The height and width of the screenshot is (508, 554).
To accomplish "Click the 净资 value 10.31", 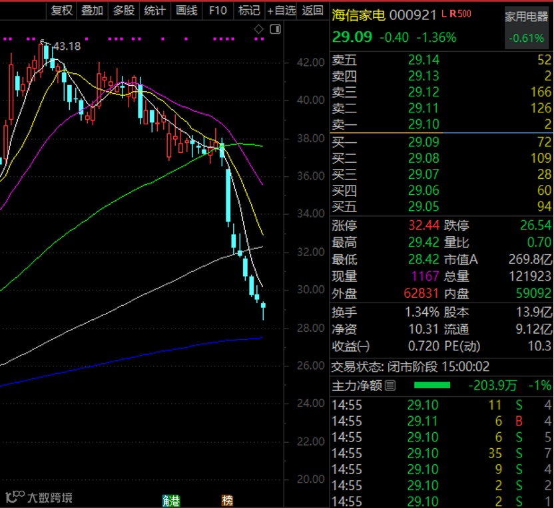I will tap(423, 329).
